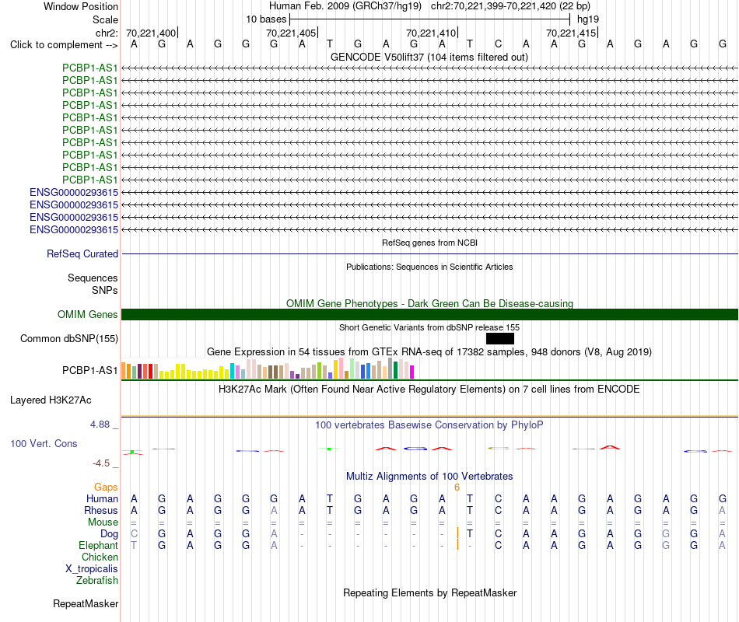
Task: Open 'GENCODE V50lift37 (104 items filtered out)' track title
Action: coord(429,57)
